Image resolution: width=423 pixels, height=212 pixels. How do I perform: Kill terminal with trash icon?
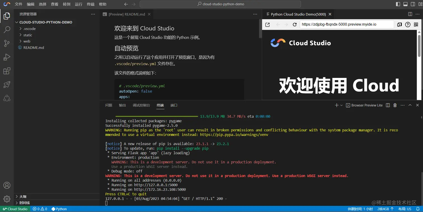pyautogui.click(x=395, y=105)
